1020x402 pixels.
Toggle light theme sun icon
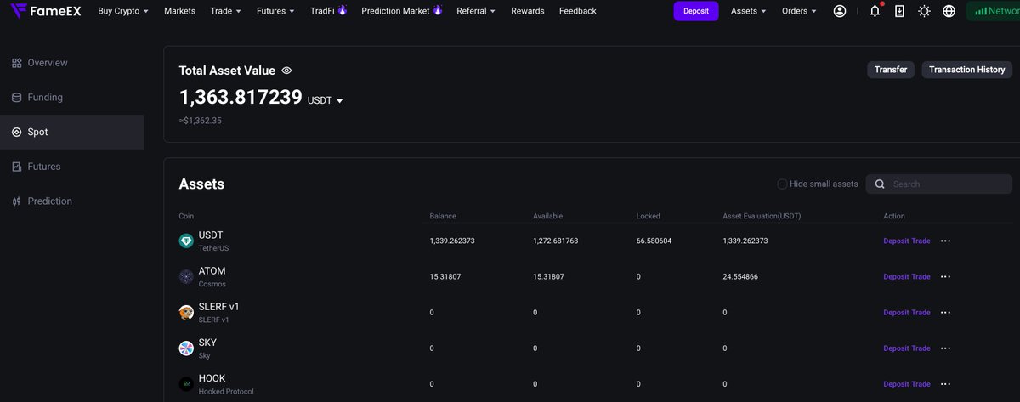(924, 11)
